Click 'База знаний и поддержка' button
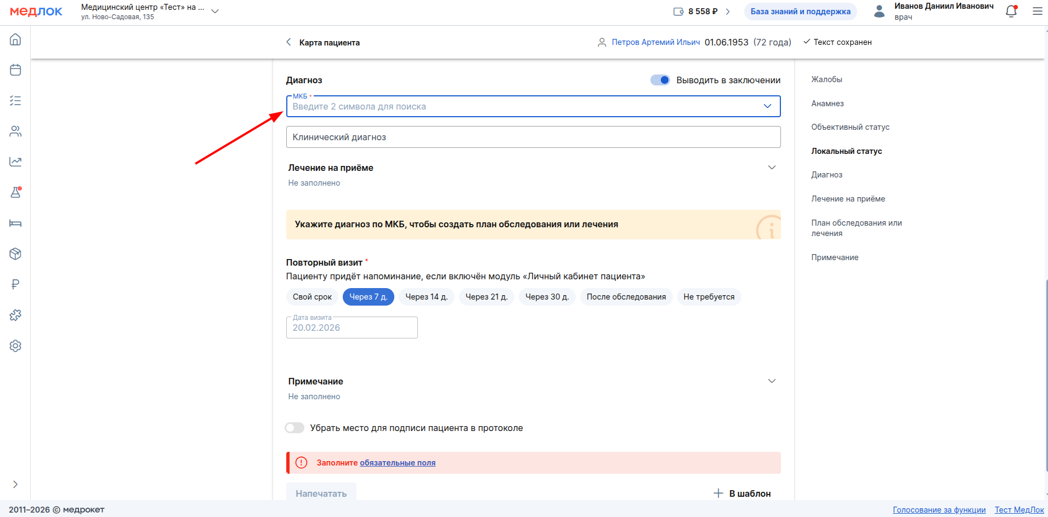This screenshot has height=517, width=1048. (800, 12)
